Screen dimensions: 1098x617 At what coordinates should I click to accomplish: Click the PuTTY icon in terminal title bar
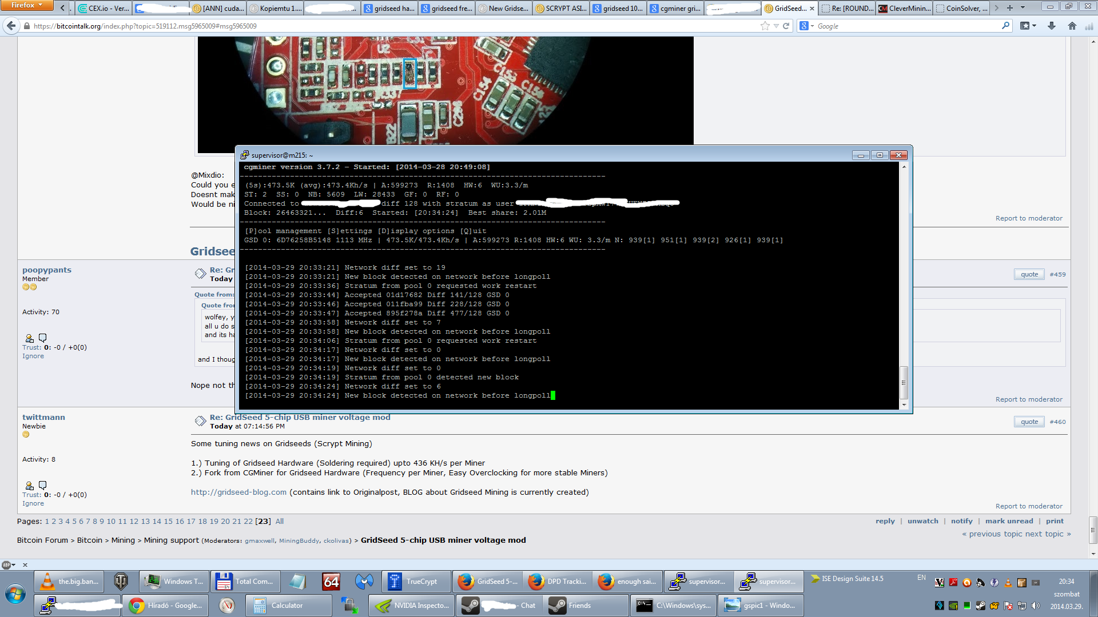[x=245, y=155]
